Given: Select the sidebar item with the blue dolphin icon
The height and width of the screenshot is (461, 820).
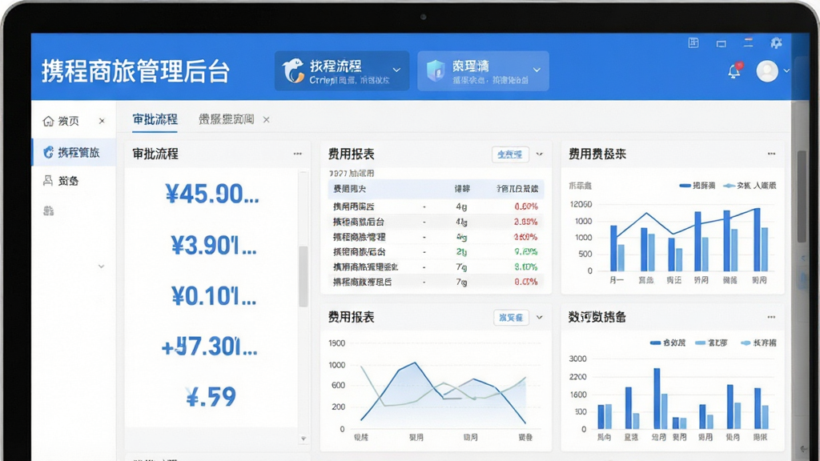Looking at the screenshot, I should [x=74, y=152].
